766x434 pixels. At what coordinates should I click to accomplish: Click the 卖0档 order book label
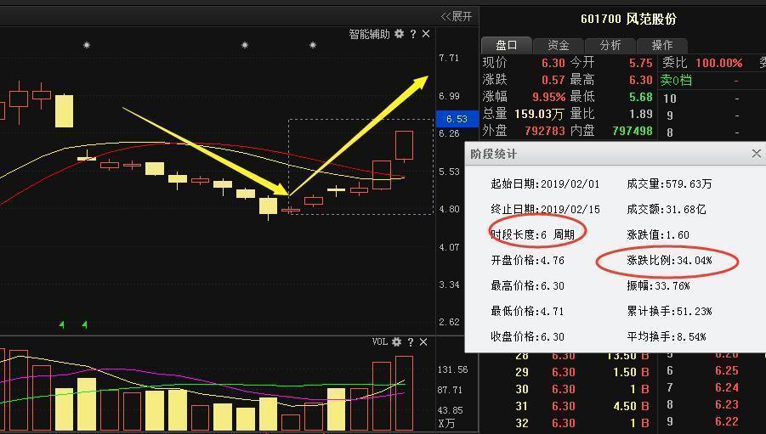(x=676, y=80)
